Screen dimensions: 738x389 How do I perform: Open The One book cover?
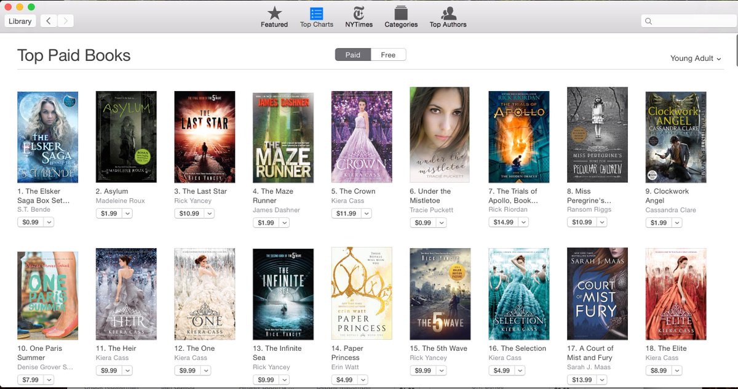click(205, 294)
